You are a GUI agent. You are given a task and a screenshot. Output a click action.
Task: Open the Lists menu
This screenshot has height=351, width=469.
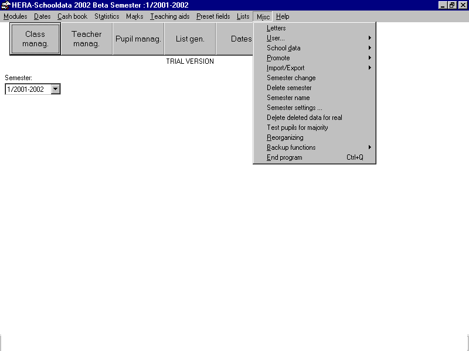[243, 16]
